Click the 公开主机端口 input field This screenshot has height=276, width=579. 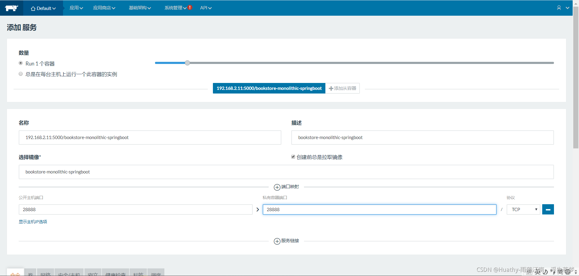tap(135, 209)
